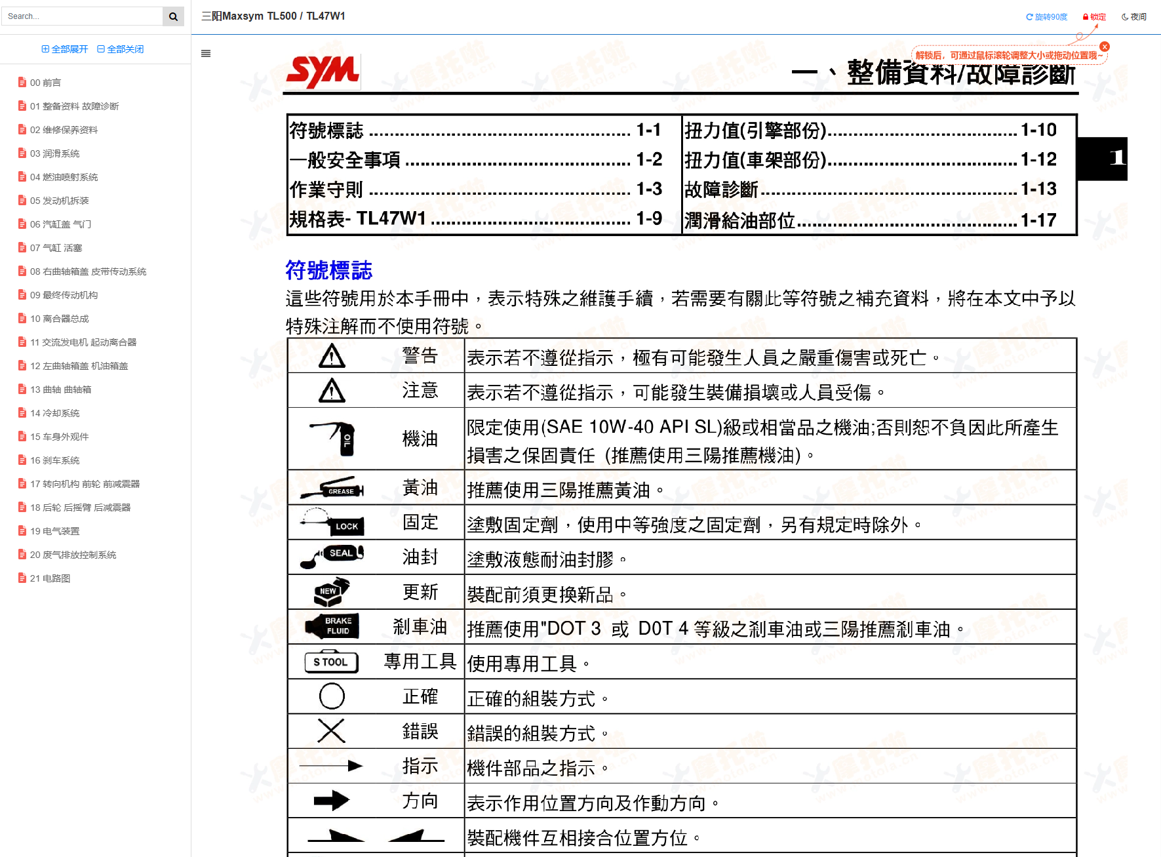Open chapter 07 气缸 活塞

[56, 248]
